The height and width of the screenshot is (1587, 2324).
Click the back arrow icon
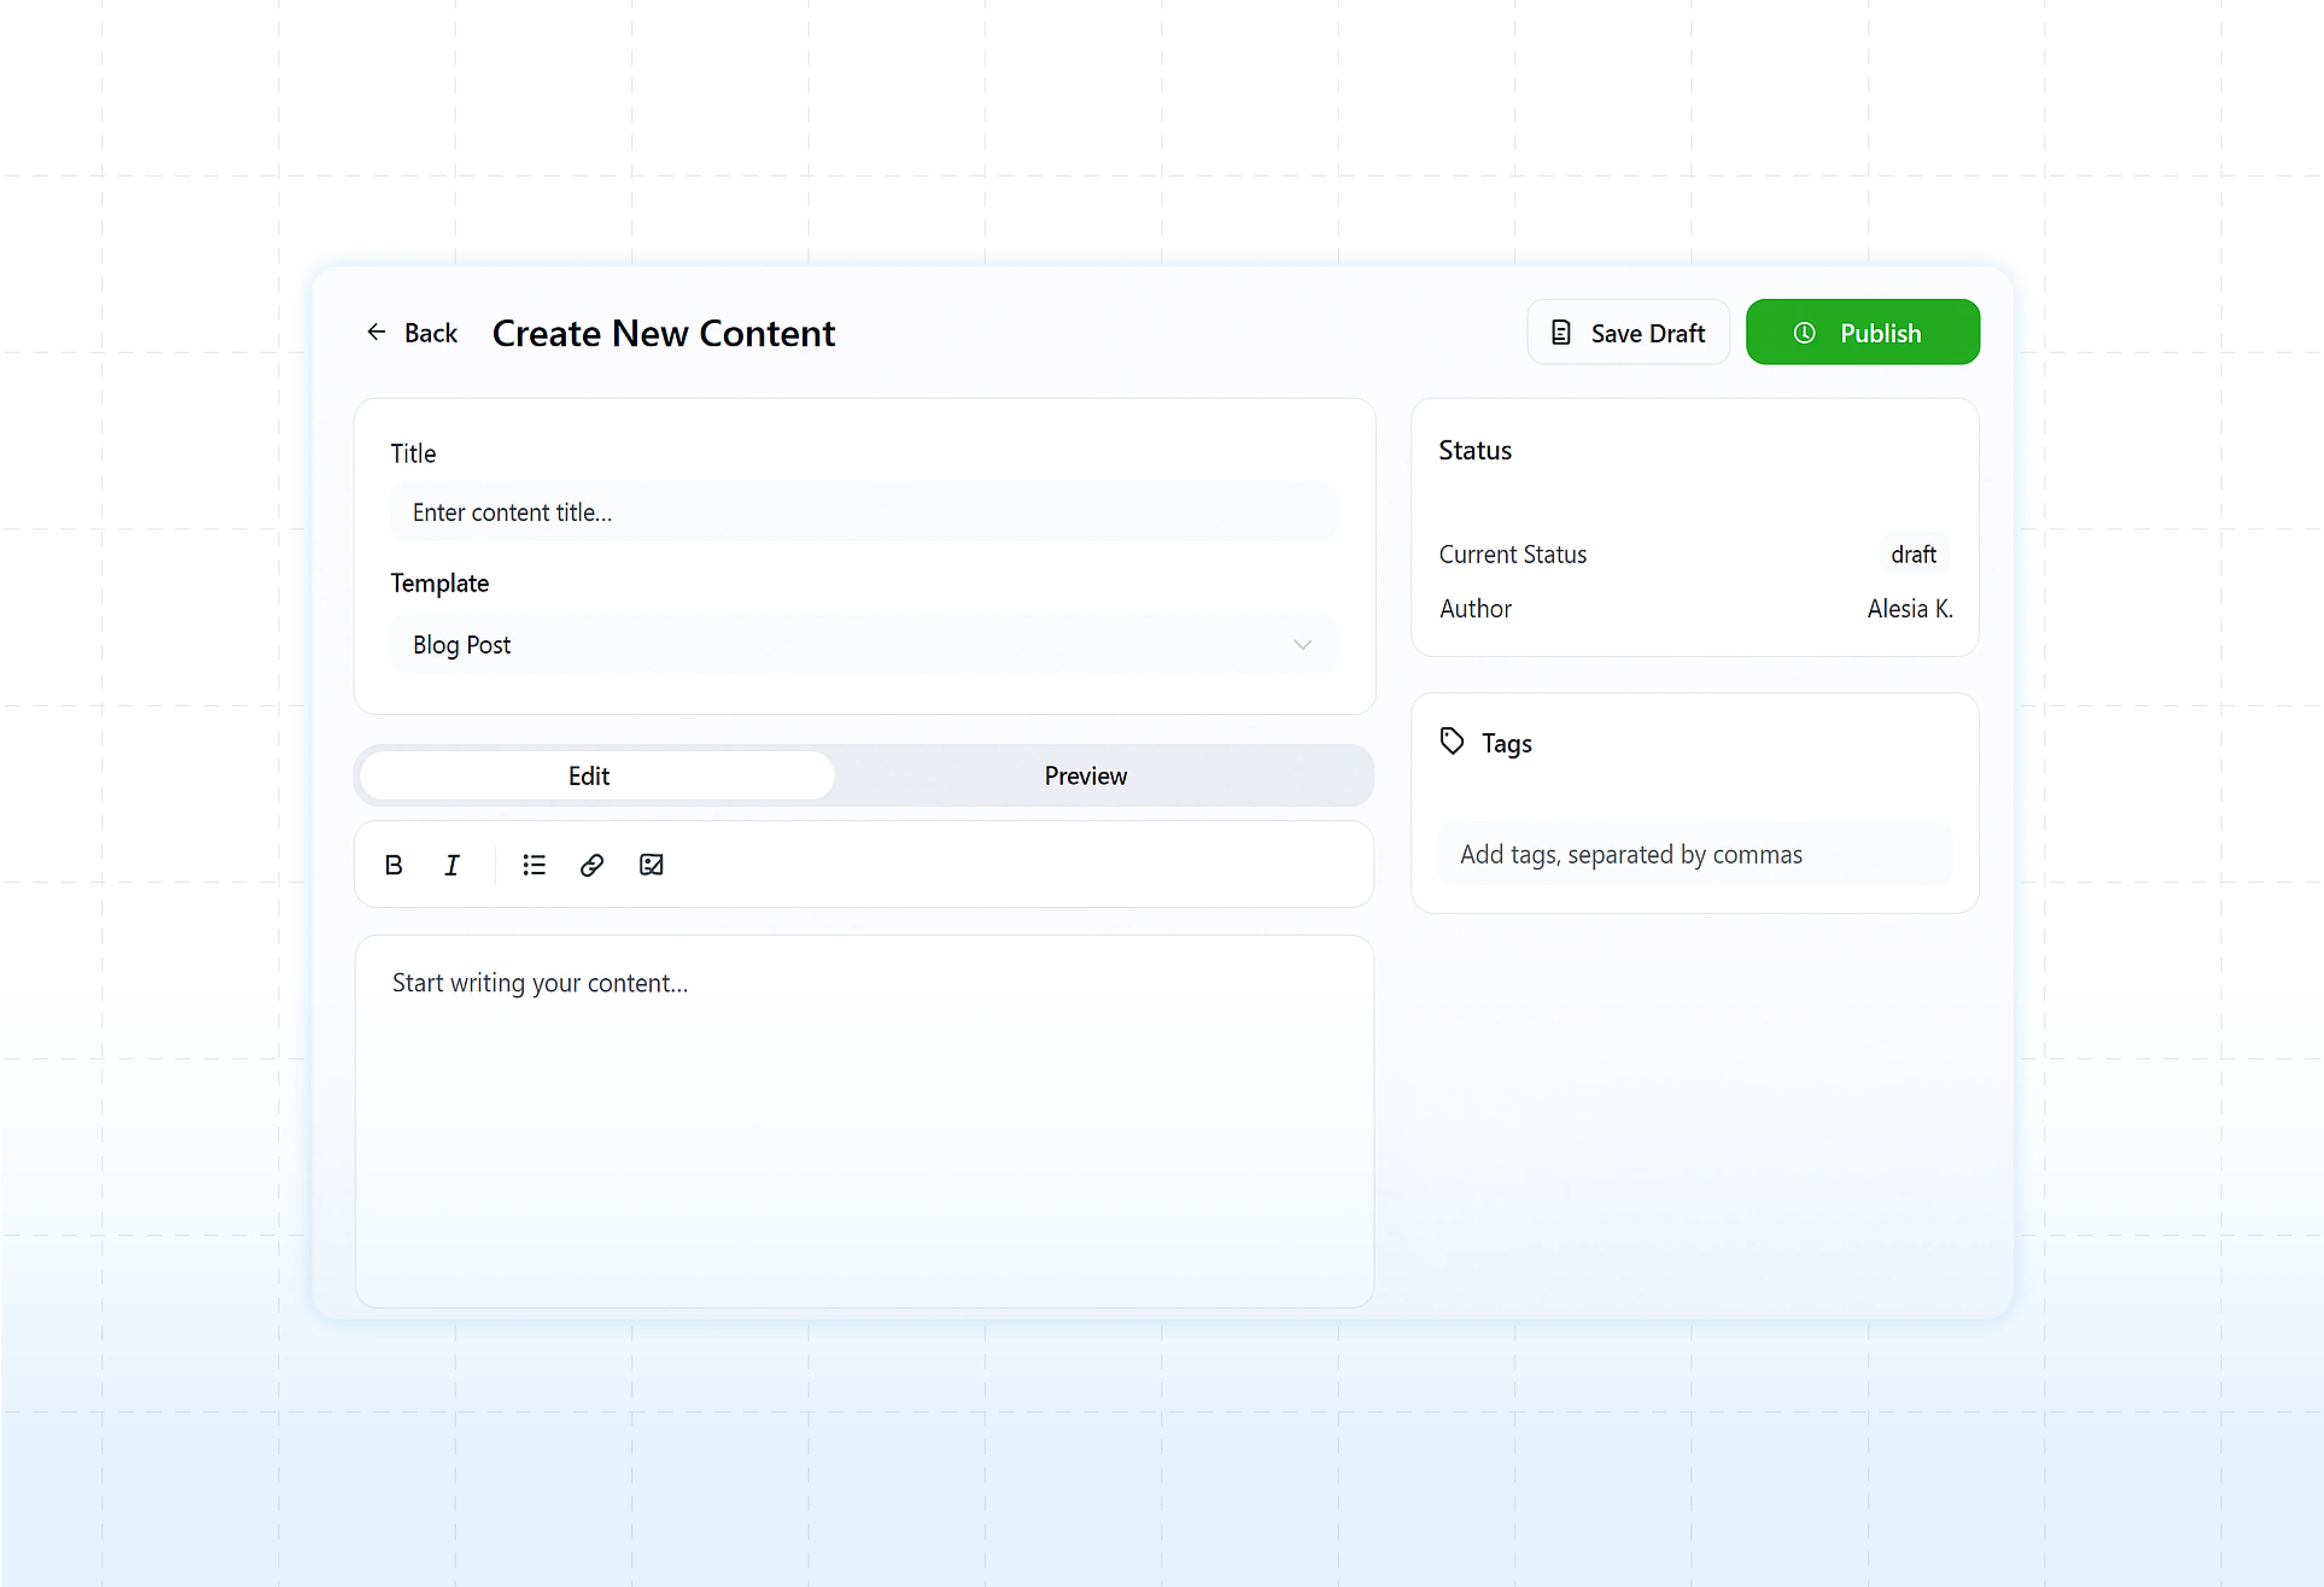point(376,332)
